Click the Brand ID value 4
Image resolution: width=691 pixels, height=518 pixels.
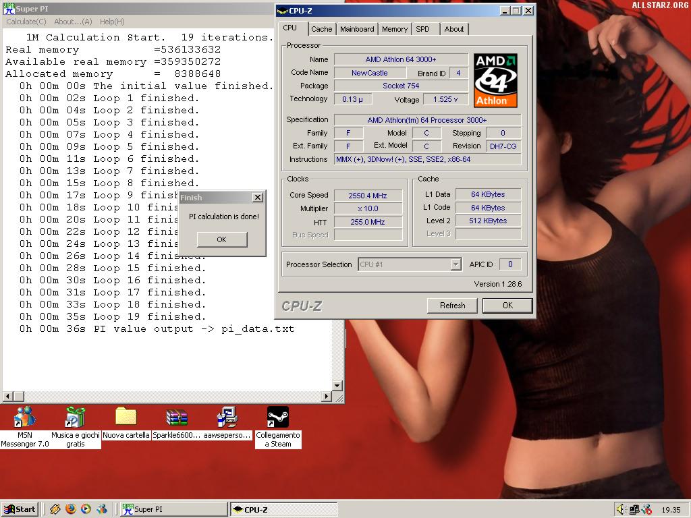click(x=458, y=73)
